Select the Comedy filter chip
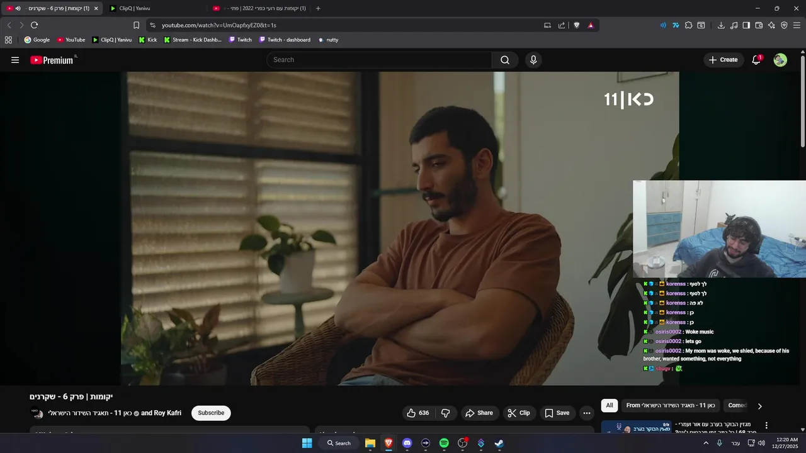 pos(737,405)
